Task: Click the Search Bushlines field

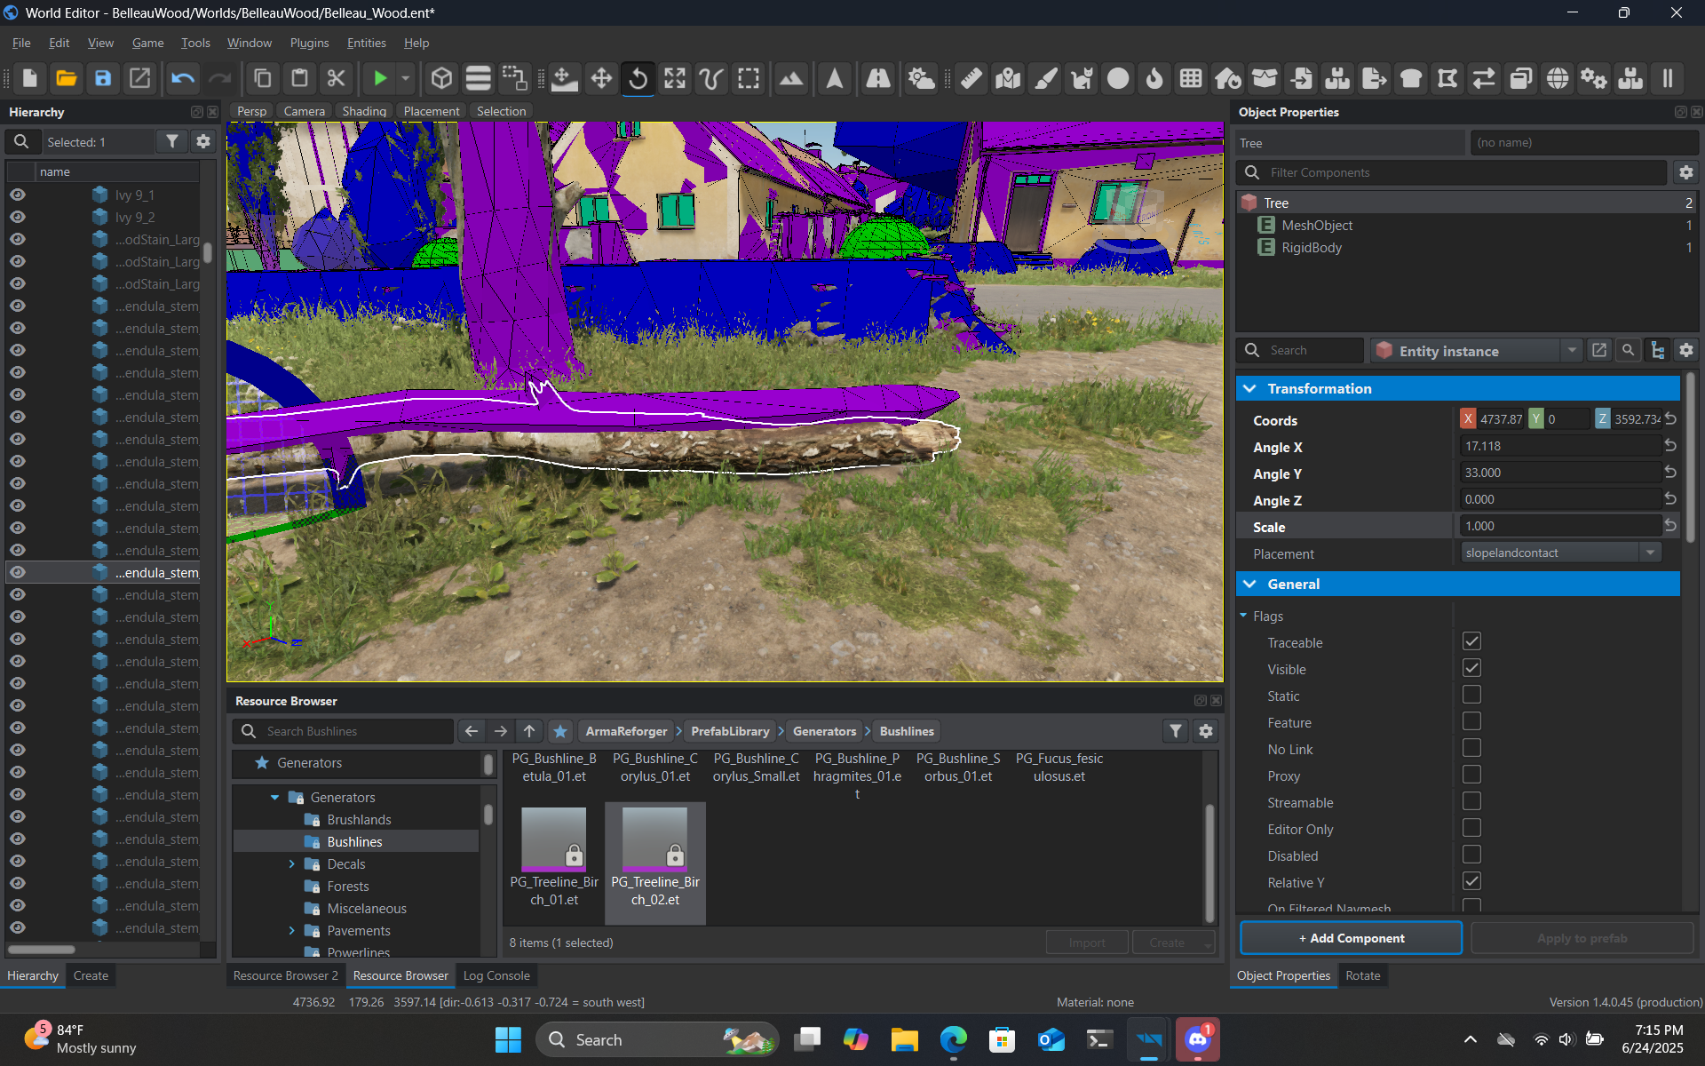Action: (345, 731)
